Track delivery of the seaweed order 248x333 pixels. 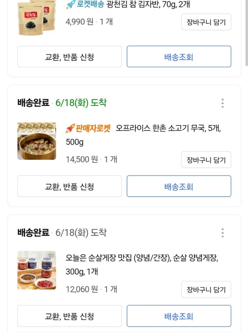point(179,57)
